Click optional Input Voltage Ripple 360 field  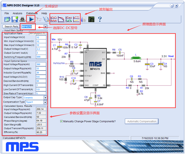tap(41, 64)
